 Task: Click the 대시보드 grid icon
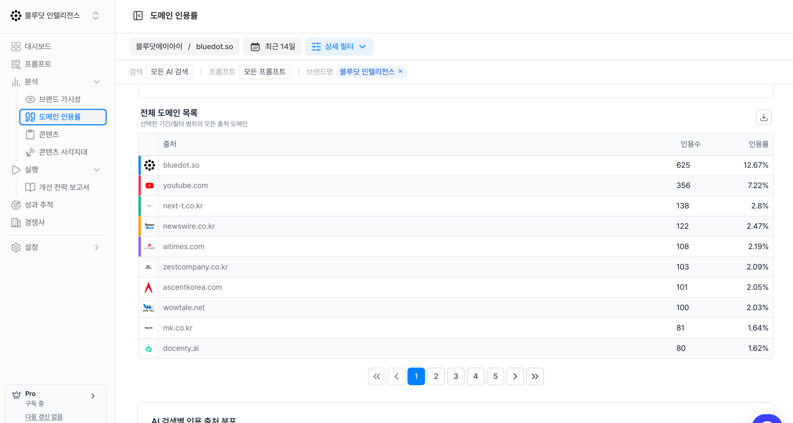click(x=16, y=47)
